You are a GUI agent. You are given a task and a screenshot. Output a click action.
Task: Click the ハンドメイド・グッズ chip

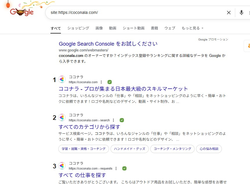click(x=130, y=149)
